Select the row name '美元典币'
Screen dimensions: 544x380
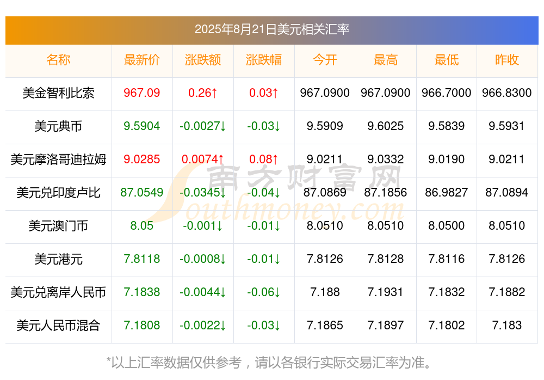point(58,126)
